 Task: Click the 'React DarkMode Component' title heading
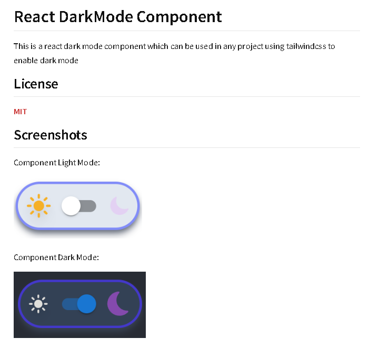[x=118, y=17]
